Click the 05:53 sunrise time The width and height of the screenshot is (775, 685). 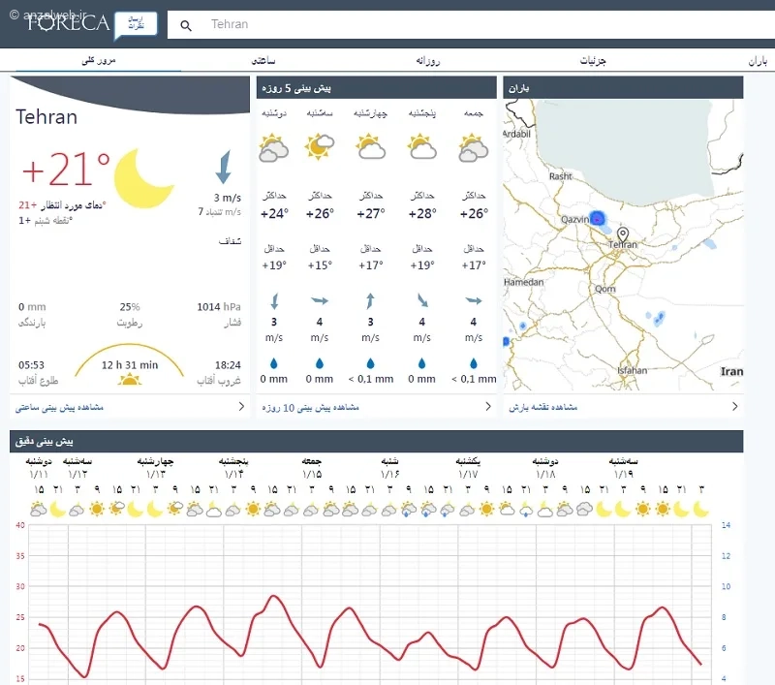(31, 365)
